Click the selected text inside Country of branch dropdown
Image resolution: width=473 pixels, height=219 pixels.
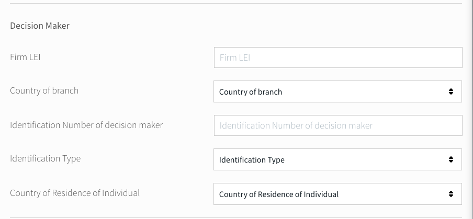pyautogui.click(x=251, y=92)
